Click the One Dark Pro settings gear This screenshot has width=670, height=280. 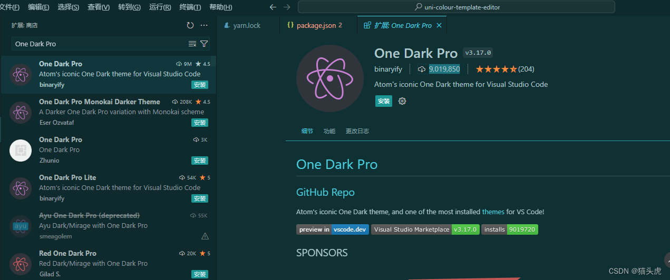coord(402,101)
